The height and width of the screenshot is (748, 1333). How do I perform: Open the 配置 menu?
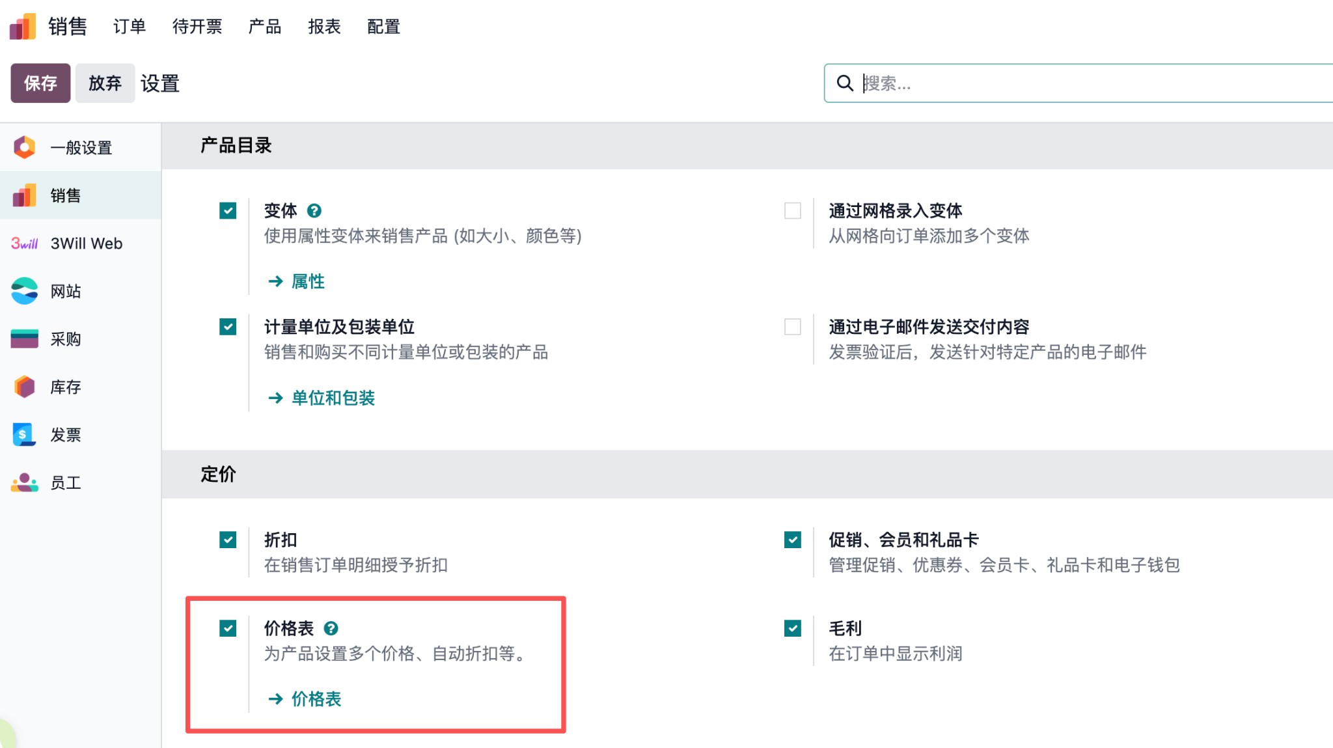click(383, 27)
